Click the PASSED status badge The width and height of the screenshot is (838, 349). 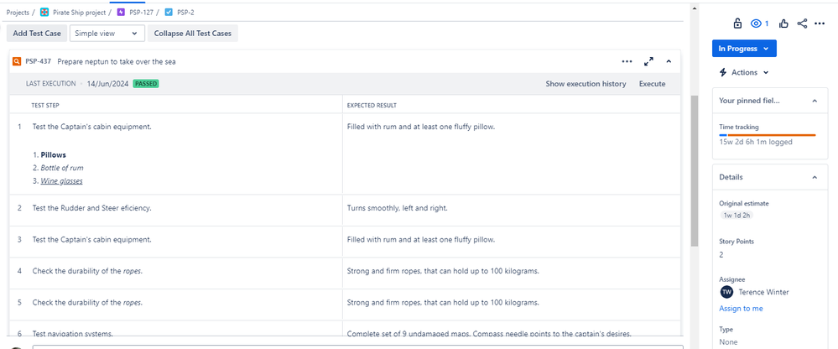pos(146,84)
